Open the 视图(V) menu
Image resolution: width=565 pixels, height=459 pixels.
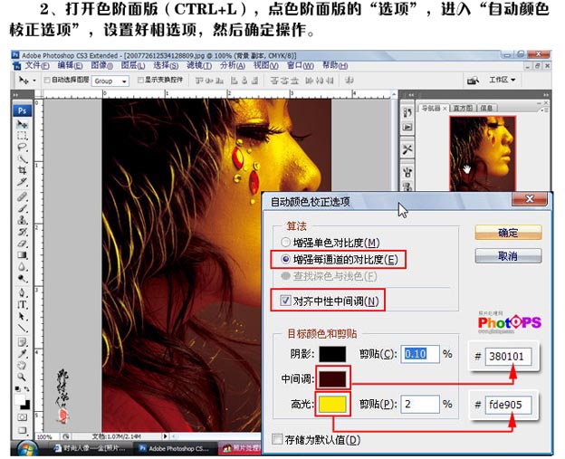266,65
